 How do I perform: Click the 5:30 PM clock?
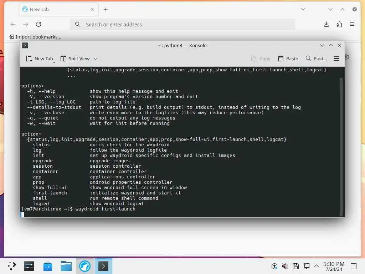334,266
